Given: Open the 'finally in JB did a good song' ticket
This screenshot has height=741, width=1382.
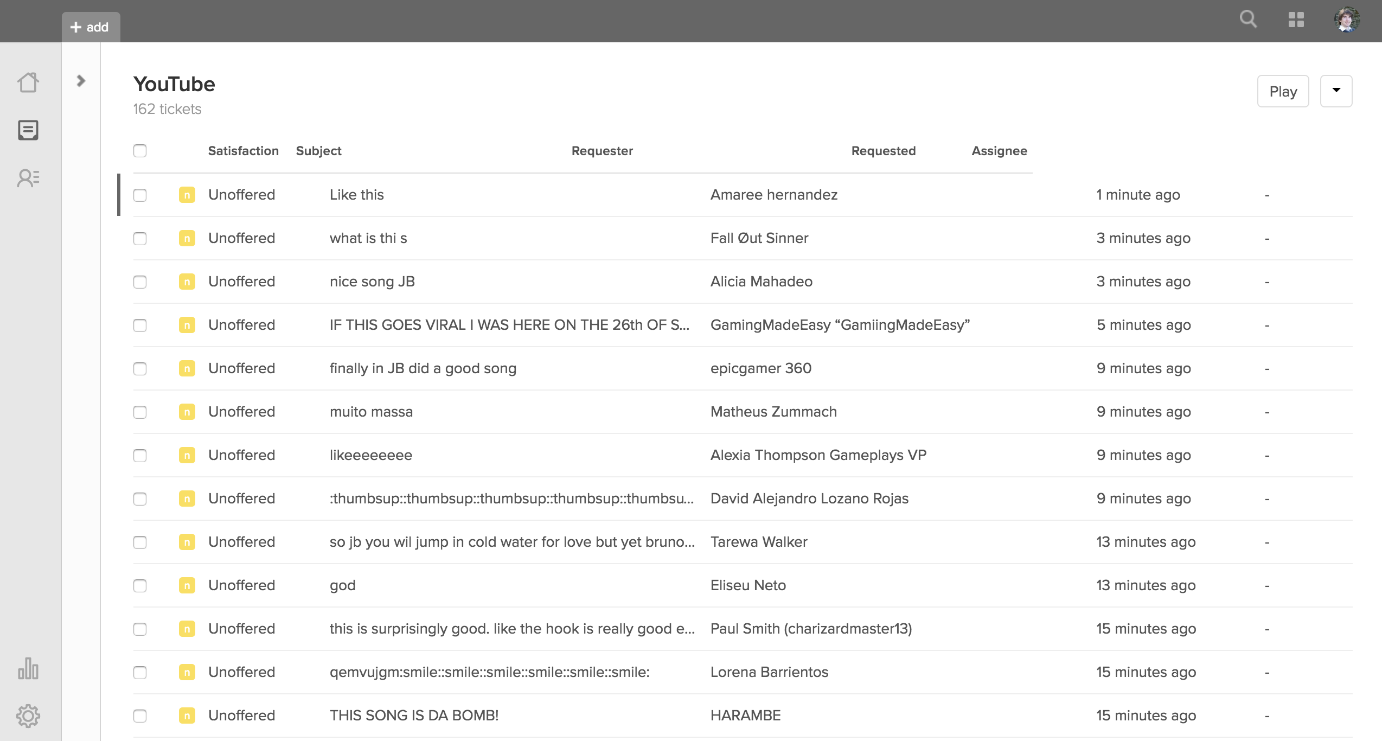Looking at the screenshot, I should point(423,368).
